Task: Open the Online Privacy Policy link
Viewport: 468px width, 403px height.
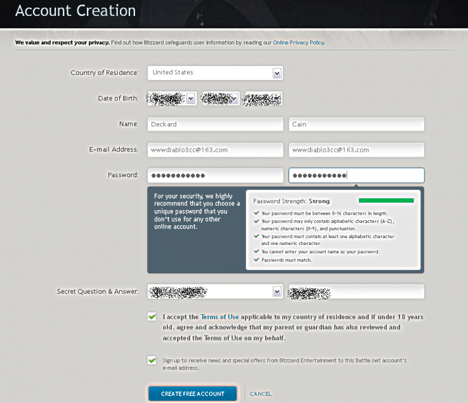Action: coord(299,43)
